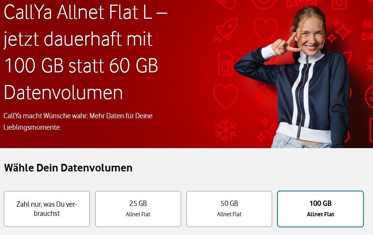This screenshot has width=373, height=235.
Task: Click the "CallYa Allnet Flat L" headline
Action: (86, 12)
